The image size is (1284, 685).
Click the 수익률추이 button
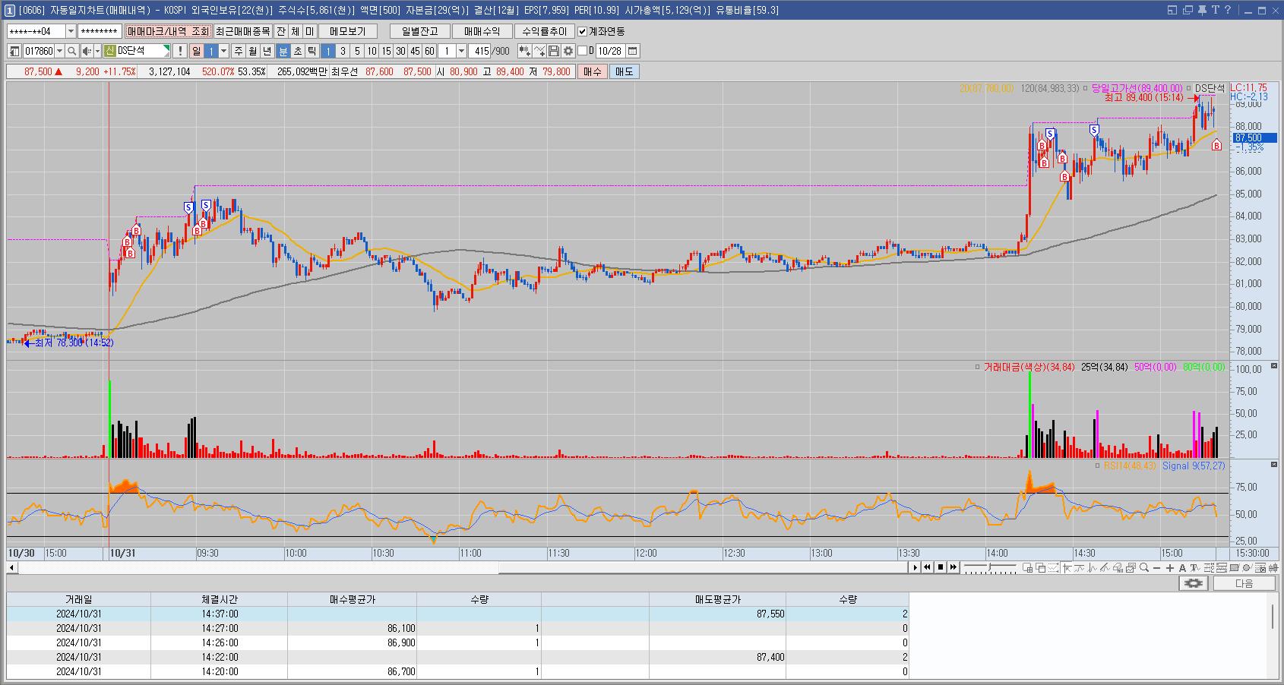click(544, 31)
